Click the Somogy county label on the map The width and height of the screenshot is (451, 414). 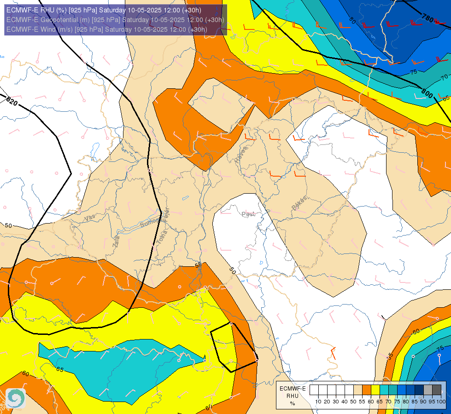point(151,222)
